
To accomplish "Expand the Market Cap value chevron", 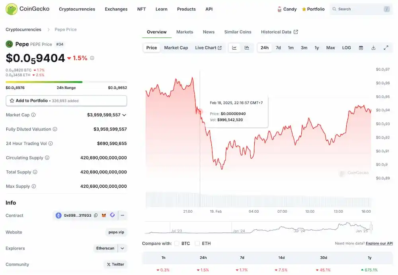I will coord(124,115).
